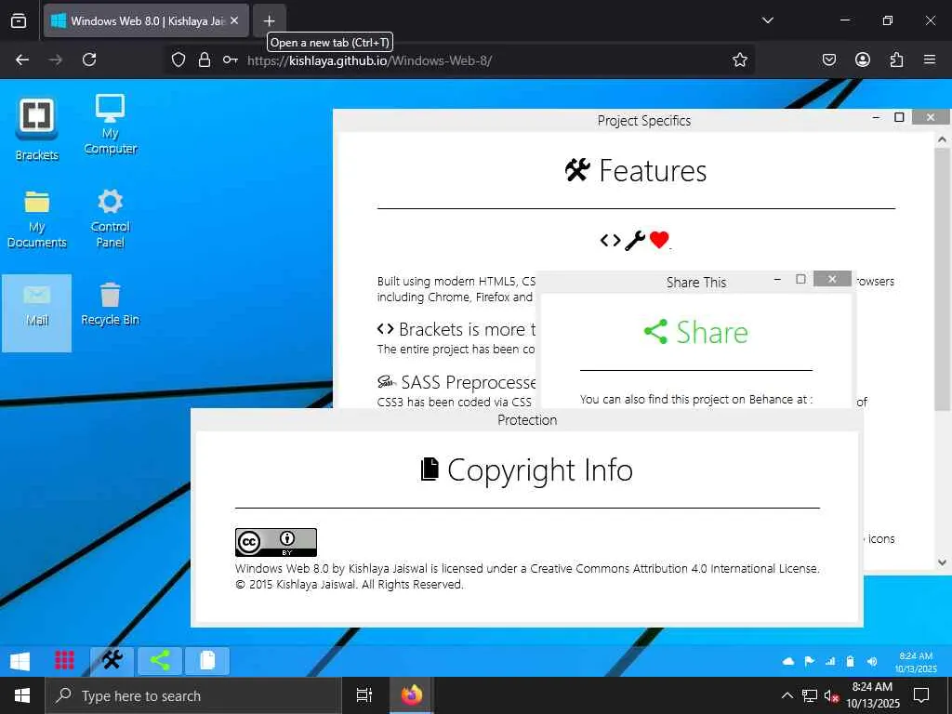Minimize the Share This window
This screenshot has height=714, width=952.
coord(777,279)
